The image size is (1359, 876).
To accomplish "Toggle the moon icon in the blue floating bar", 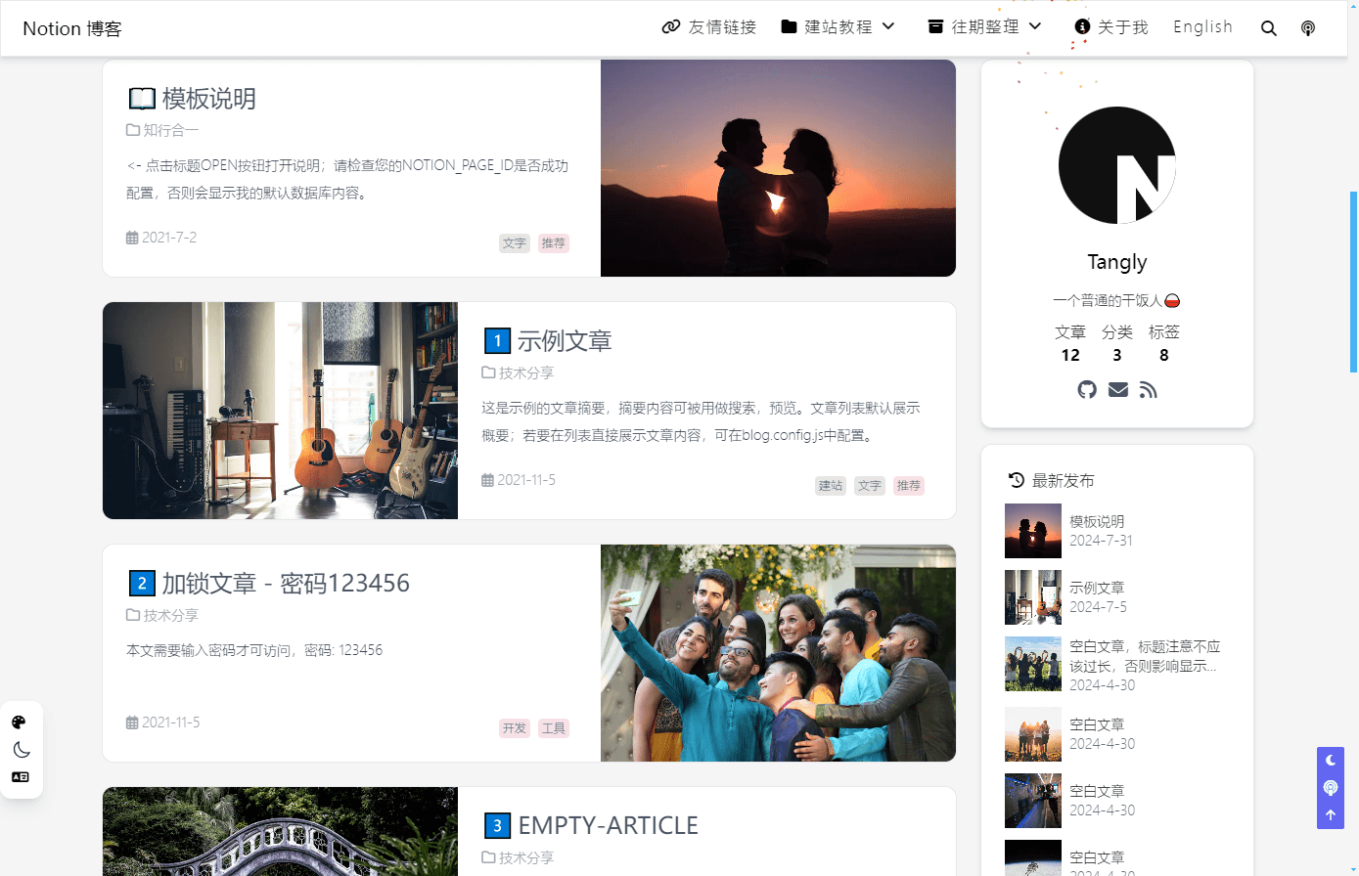I will [1330, 760].
